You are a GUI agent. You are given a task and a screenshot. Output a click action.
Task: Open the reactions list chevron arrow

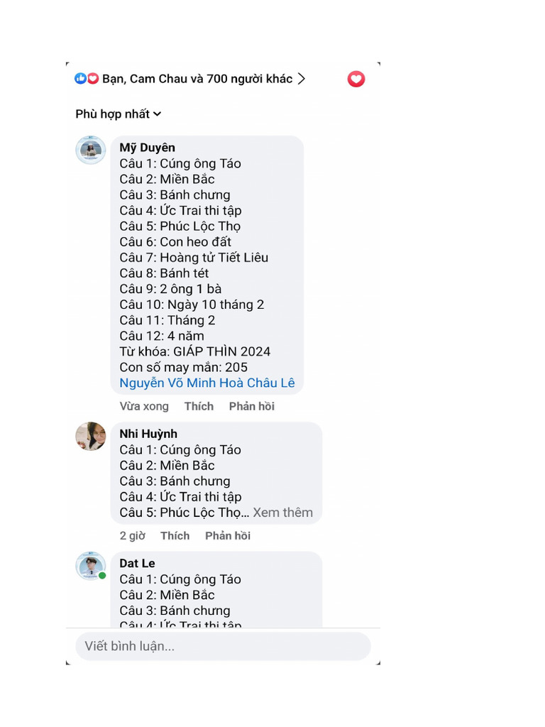click(x=302, y=79)
